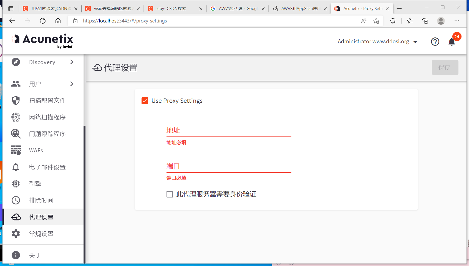This screenshot has height=266, width=469.
Task: Reload the page with refresh icon
Action: [x=43, y=21]
